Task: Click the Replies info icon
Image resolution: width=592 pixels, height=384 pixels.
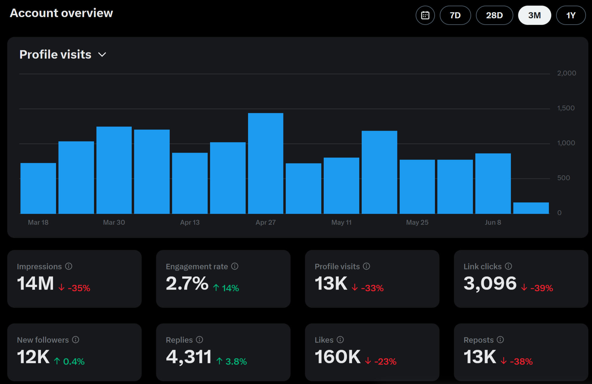Action: 200,340
